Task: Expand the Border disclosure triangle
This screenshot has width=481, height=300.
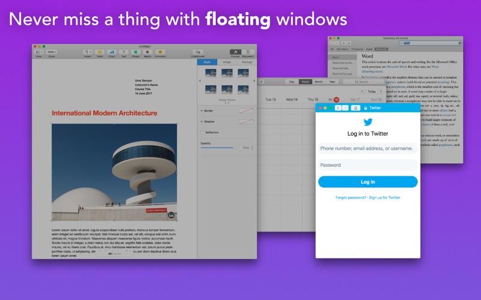Action: coord(201,111)
